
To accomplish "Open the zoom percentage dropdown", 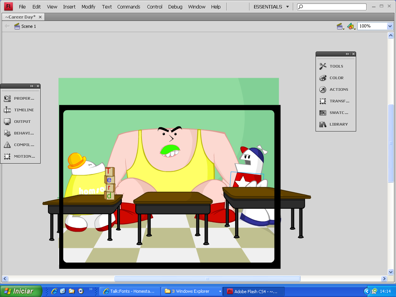I will pyautogui.click(x=390, y=26).
